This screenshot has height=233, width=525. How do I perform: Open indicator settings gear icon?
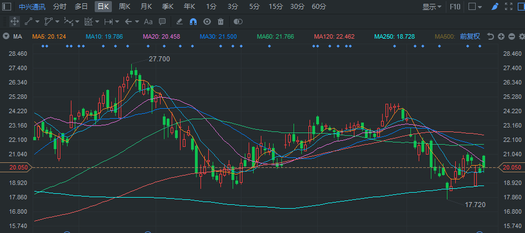522,36
